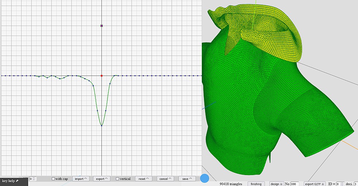Click the blue circle button
Screen dimensions: 358x186
click(204, 178)
